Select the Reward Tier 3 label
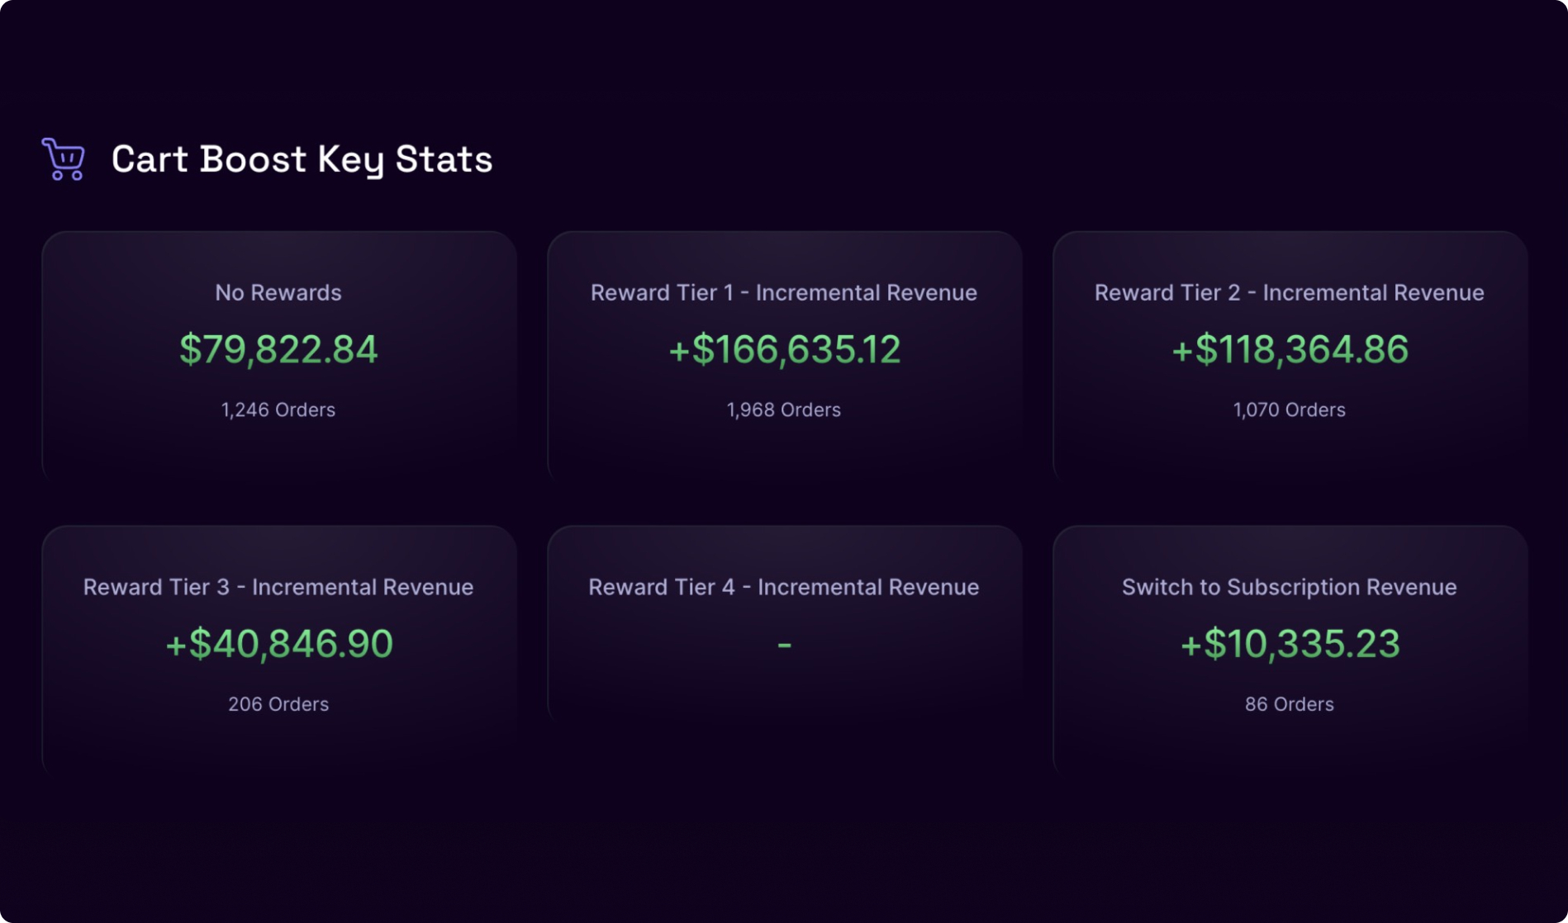 [278, 587]
